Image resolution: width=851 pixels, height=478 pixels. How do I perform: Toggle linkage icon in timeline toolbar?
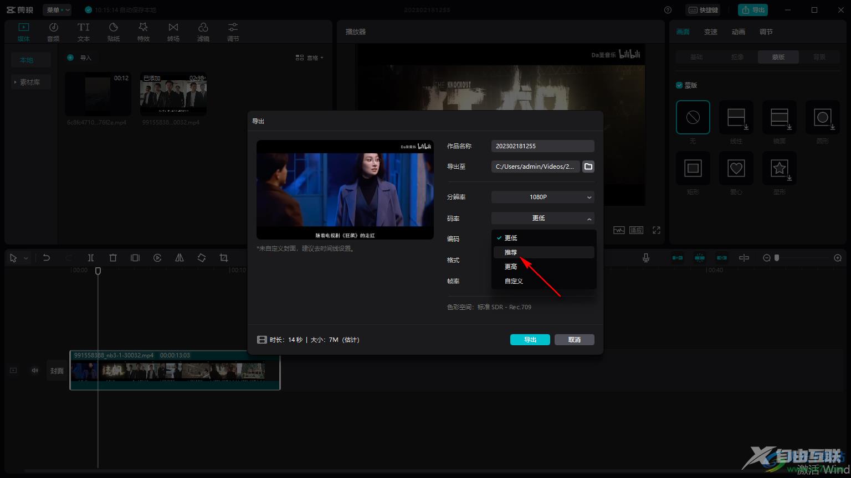click(x=721, y=258)
